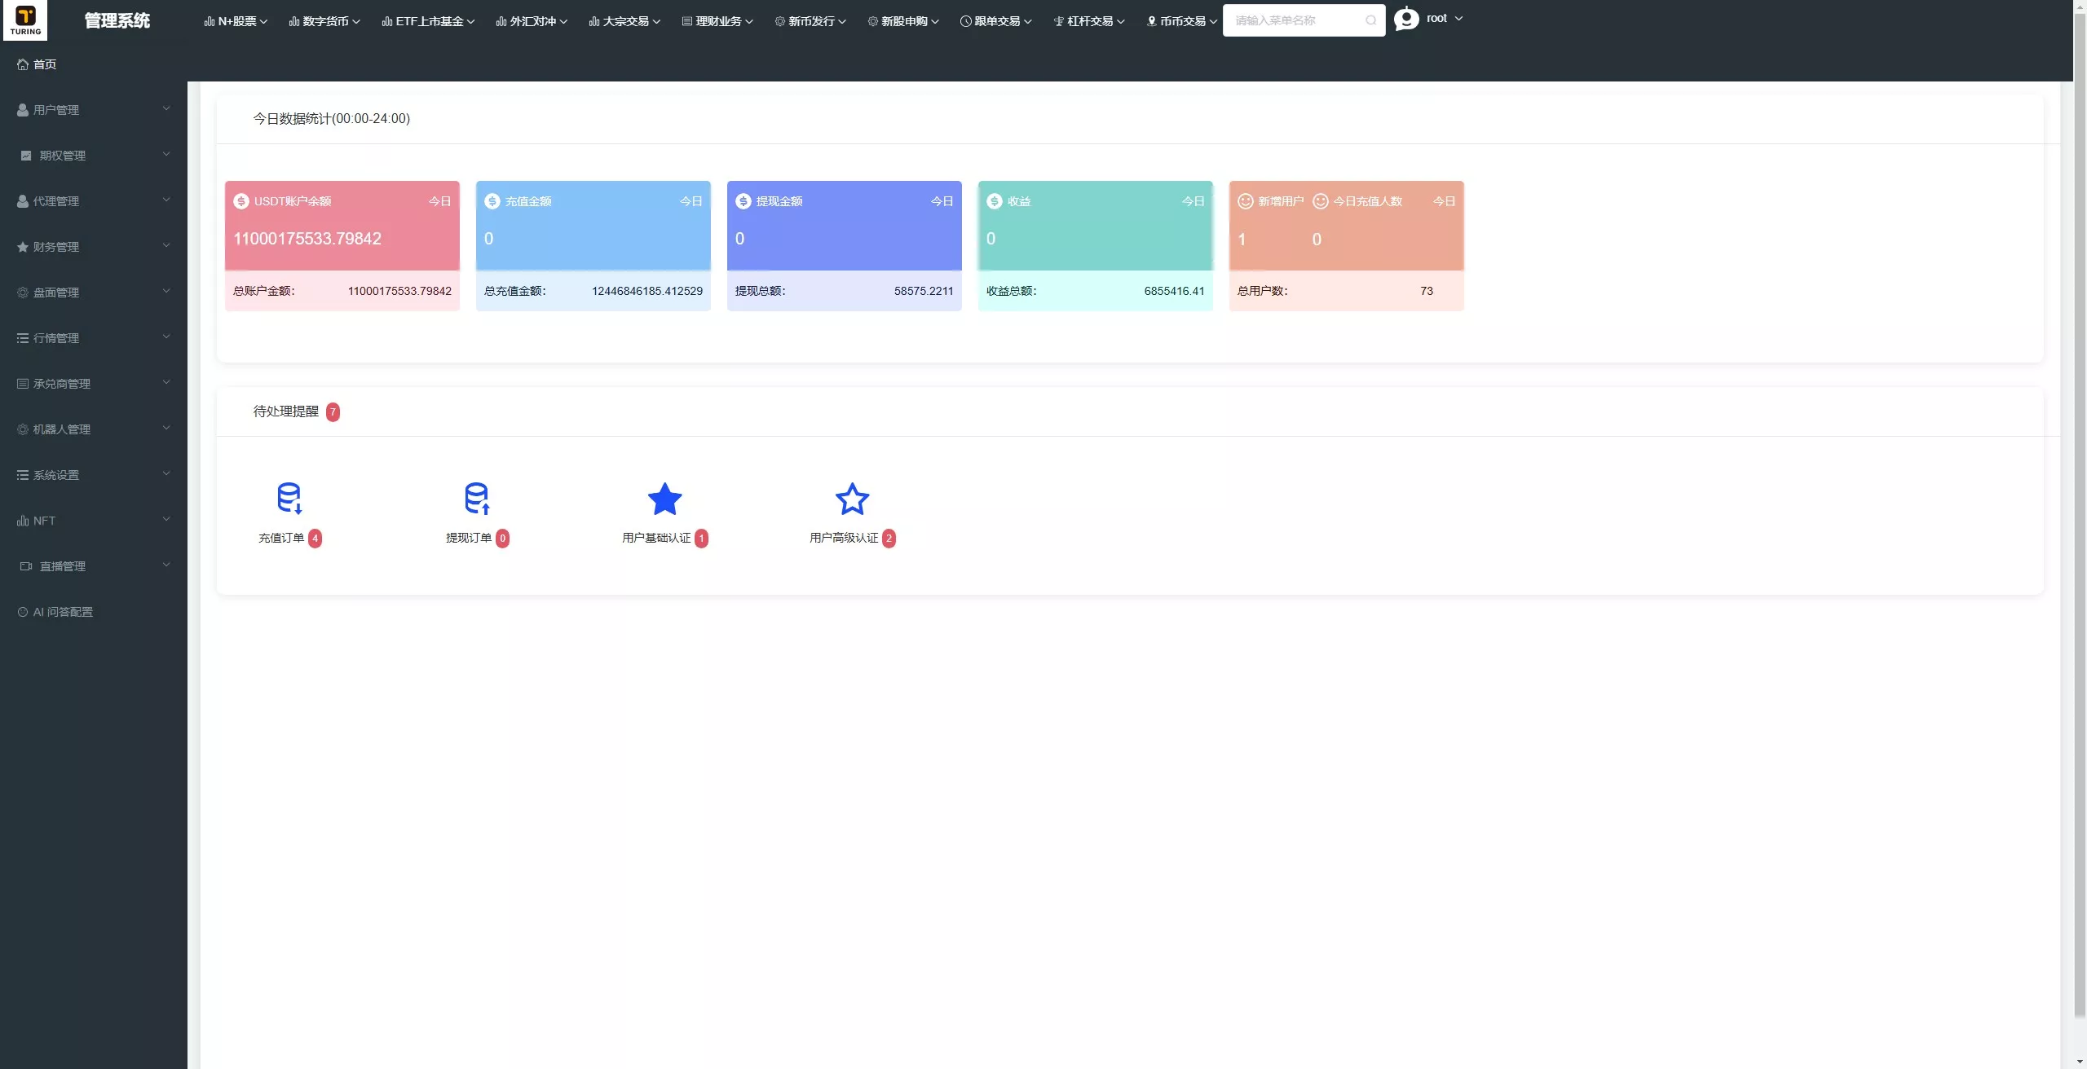The height and width of the screenshot is (1069, 2087).
Task: Click the outlined star icon for 用户高级认证
Action: [x=852, y=499]
